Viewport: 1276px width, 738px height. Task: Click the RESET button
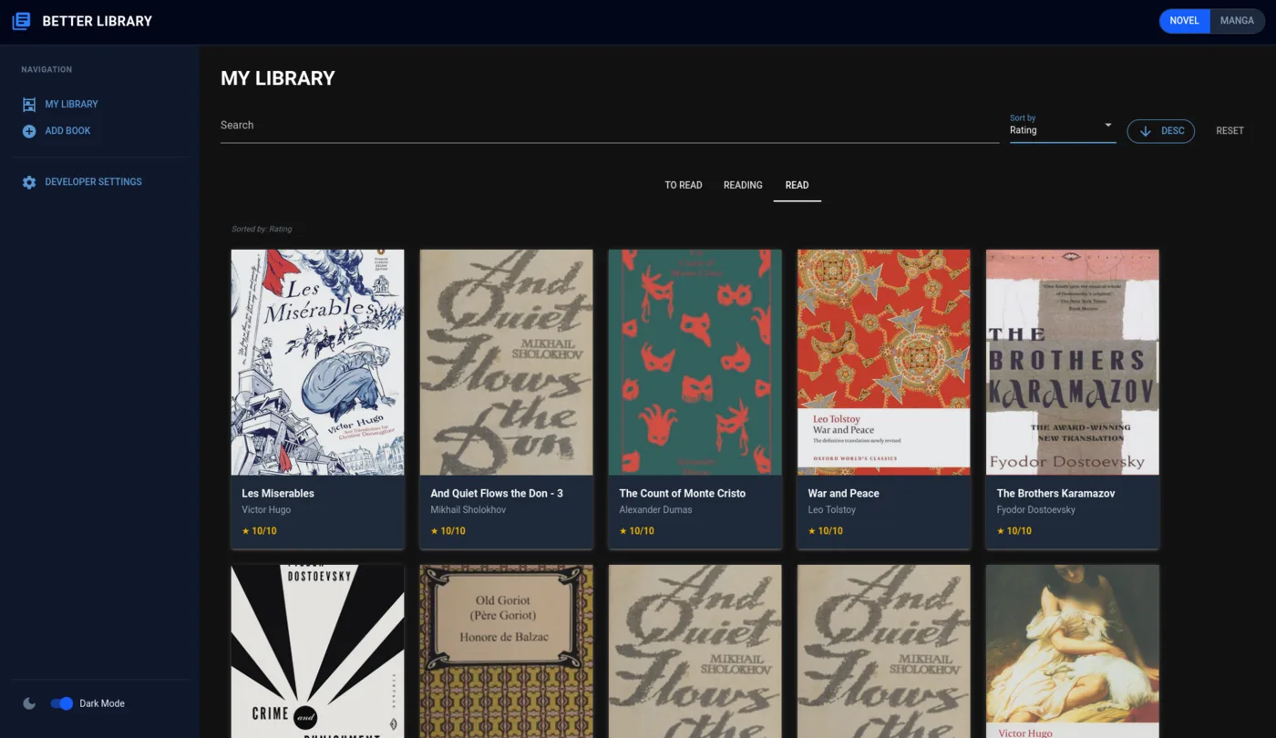[x=1230, y=131]
